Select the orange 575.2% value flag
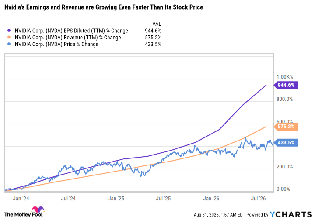The height and width of the screenshot is (220, 315). pos(286,127)
